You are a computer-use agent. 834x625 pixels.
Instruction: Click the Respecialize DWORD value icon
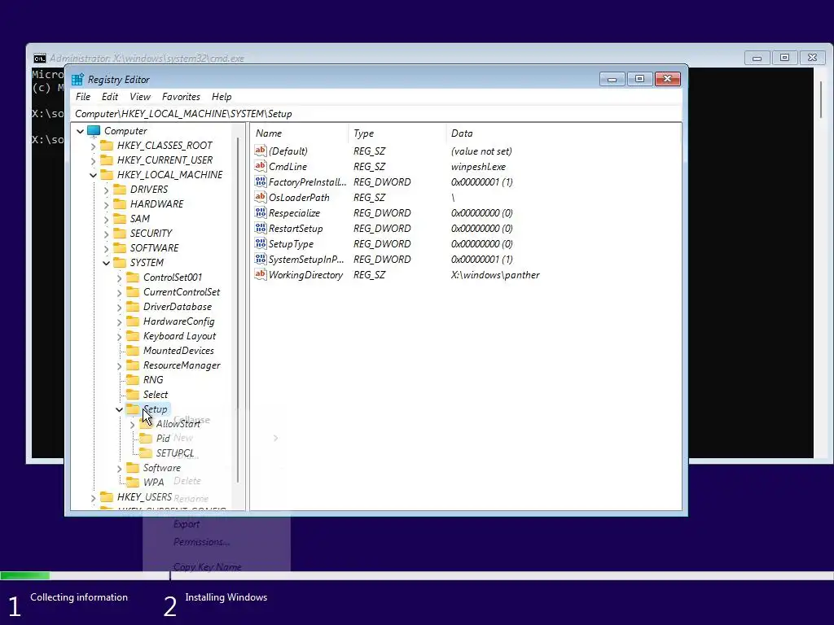260,212
